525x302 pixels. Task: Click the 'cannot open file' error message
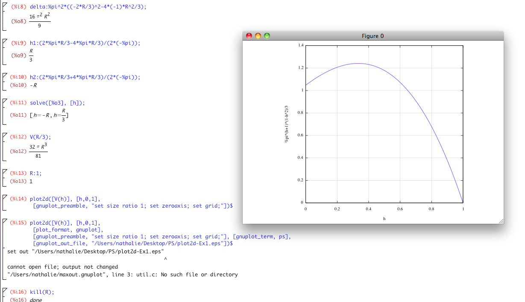click(x=62, y=267)
